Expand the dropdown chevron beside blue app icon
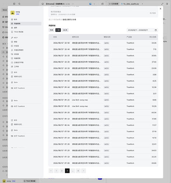This screenshot has width=171, height=183. click(x=94, y=4)
